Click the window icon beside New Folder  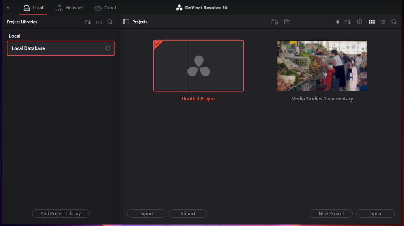(287, 22)
